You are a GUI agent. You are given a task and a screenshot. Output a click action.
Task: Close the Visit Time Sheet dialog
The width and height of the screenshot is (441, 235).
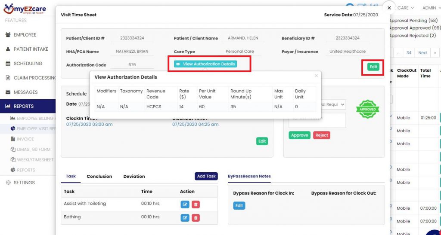(x=389, y=8)
